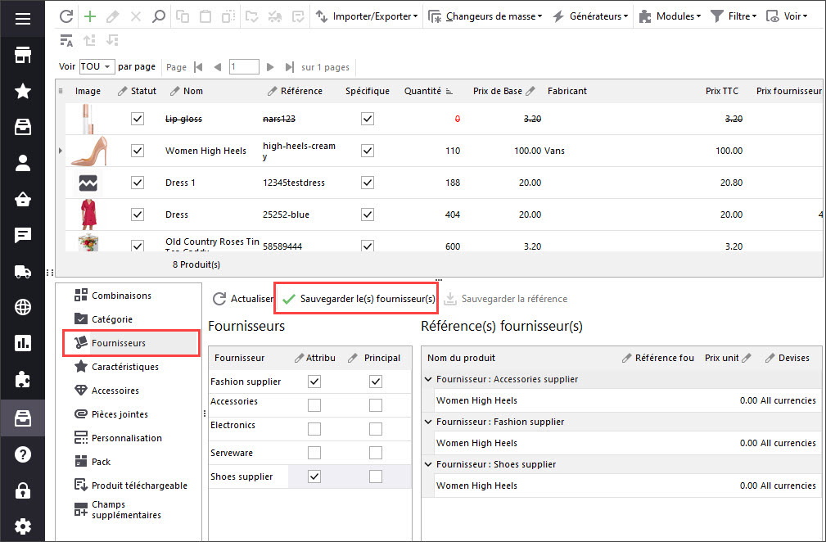Click Sauvegarder le(s) fournisseur(s) button

(359, 299)
